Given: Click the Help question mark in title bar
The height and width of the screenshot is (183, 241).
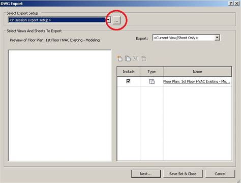Looking at the screenshot, I should [x=231, y=4].
